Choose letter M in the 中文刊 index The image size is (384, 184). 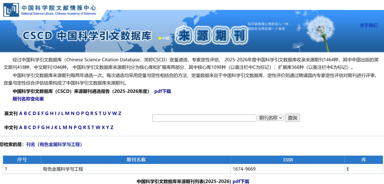point(65,127)
